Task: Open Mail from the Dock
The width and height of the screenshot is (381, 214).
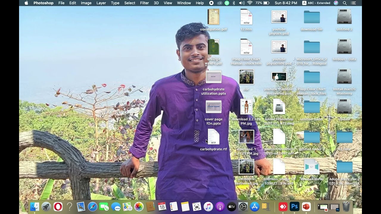Action: (81, 207)
